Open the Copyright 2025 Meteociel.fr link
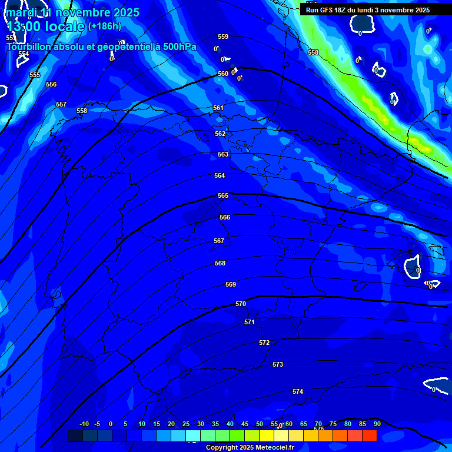452x452 pixels. (250, 448)
